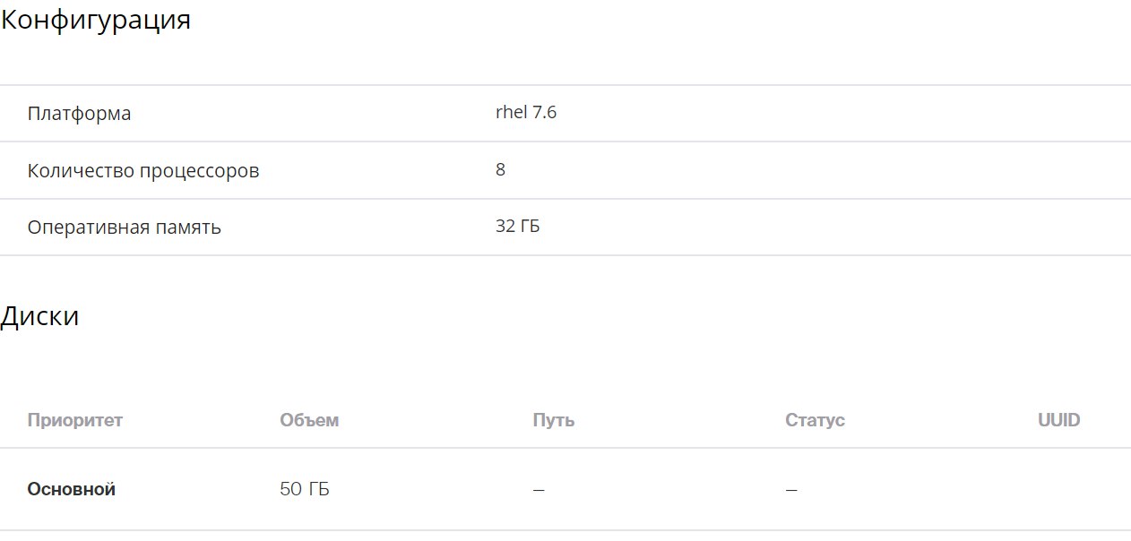Select the Оперативная память label
The image size is (1131, 541).
pos(125,227)
